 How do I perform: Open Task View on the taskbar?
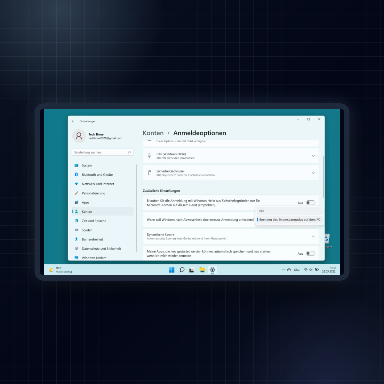pyautogui.click(x=192, y=270)
